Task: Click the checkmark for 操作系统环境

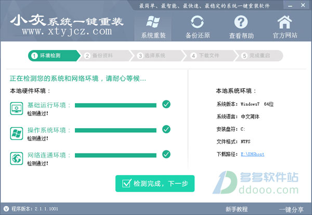Action: click(x=166, y=129)
